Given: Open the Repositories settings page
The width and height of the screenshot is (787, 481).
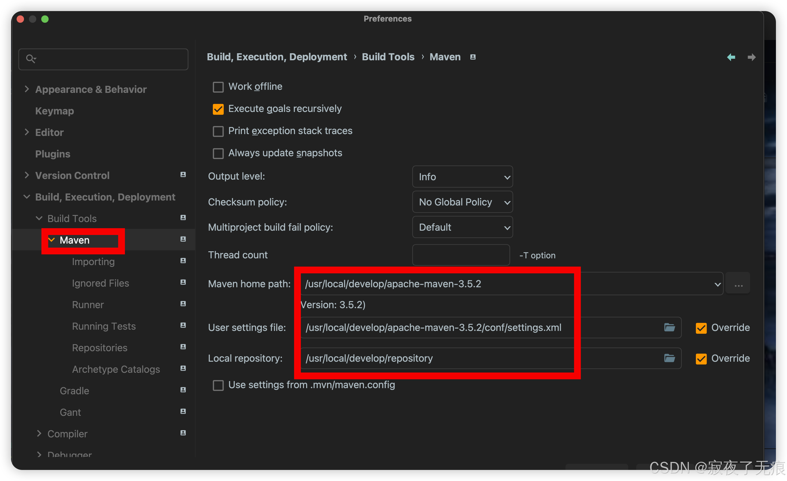Looking at the screenshot, I should coord(100,348).
